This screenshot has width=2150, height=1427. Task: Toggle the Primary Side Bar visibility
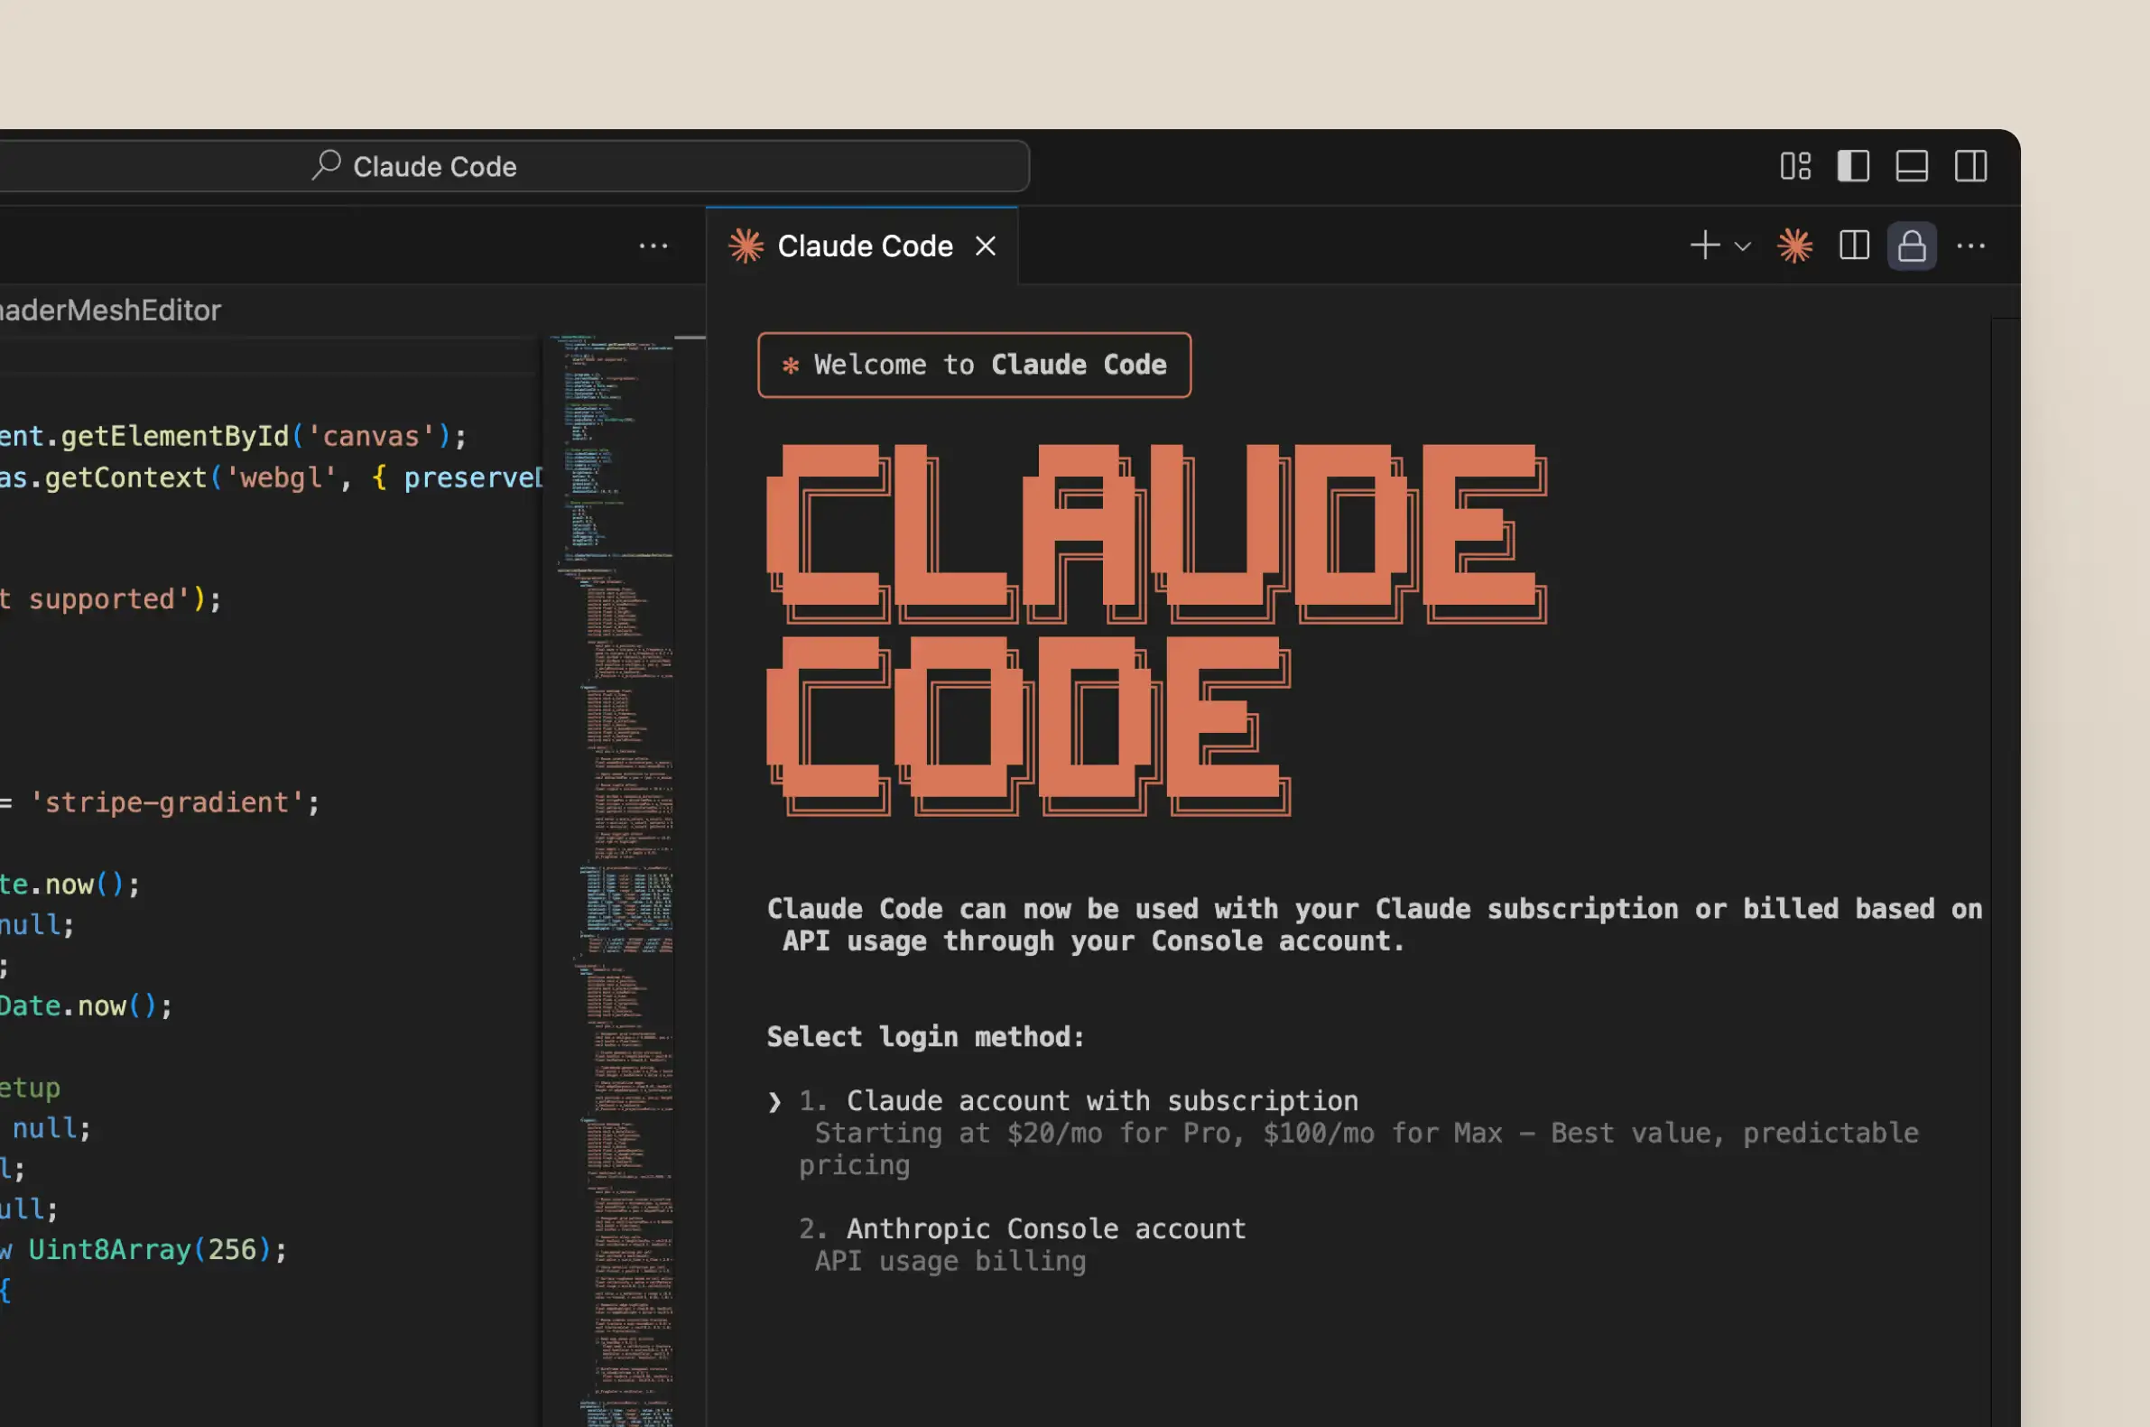pyautogui.click(x=1852, y=166)
